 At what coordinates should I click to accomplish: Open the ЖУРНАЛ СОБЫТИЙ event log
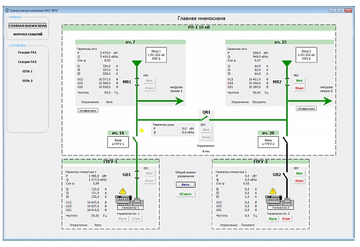coord(28,35)
